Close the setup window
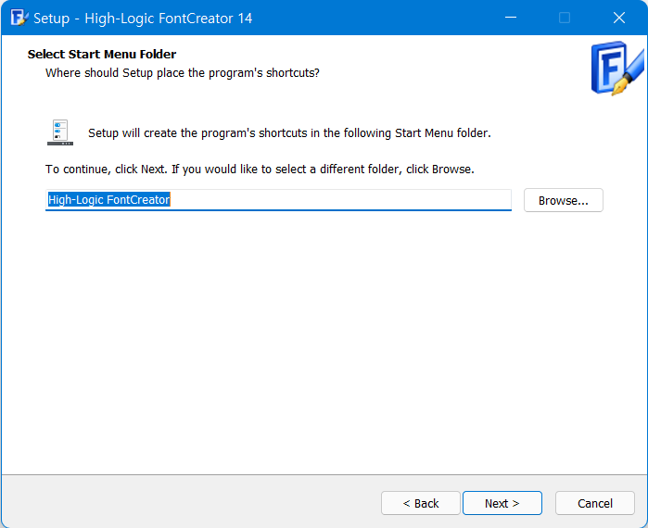 click(618, 18)
